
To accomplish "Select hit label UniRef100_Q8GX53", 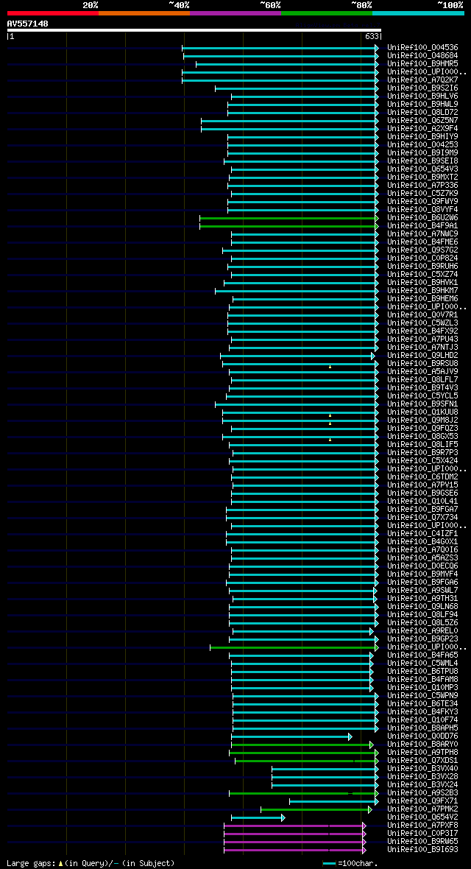I will 422,437.
